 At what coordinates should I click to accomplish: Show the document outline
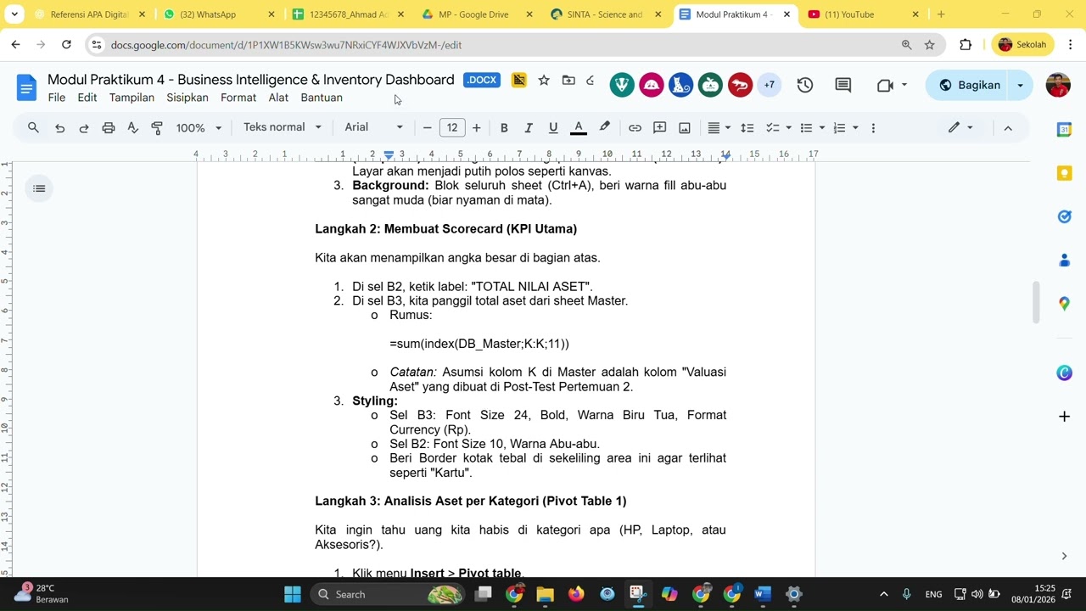[39, 188]
